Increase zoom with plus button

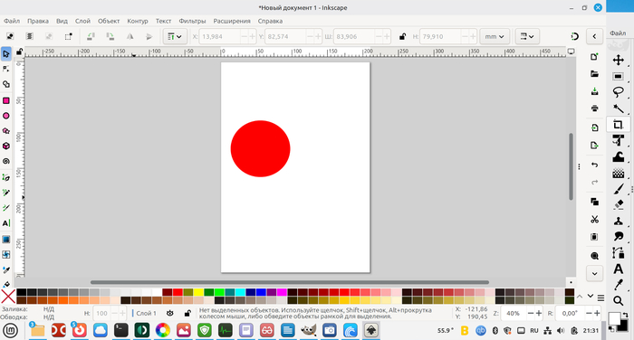click(x=539, y=313)
